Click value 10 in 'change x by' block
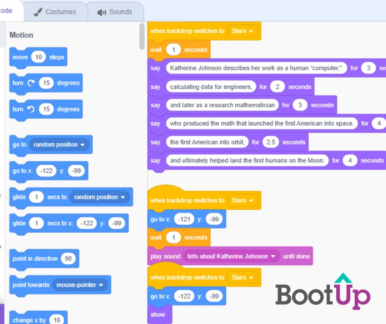 point(57,320)
